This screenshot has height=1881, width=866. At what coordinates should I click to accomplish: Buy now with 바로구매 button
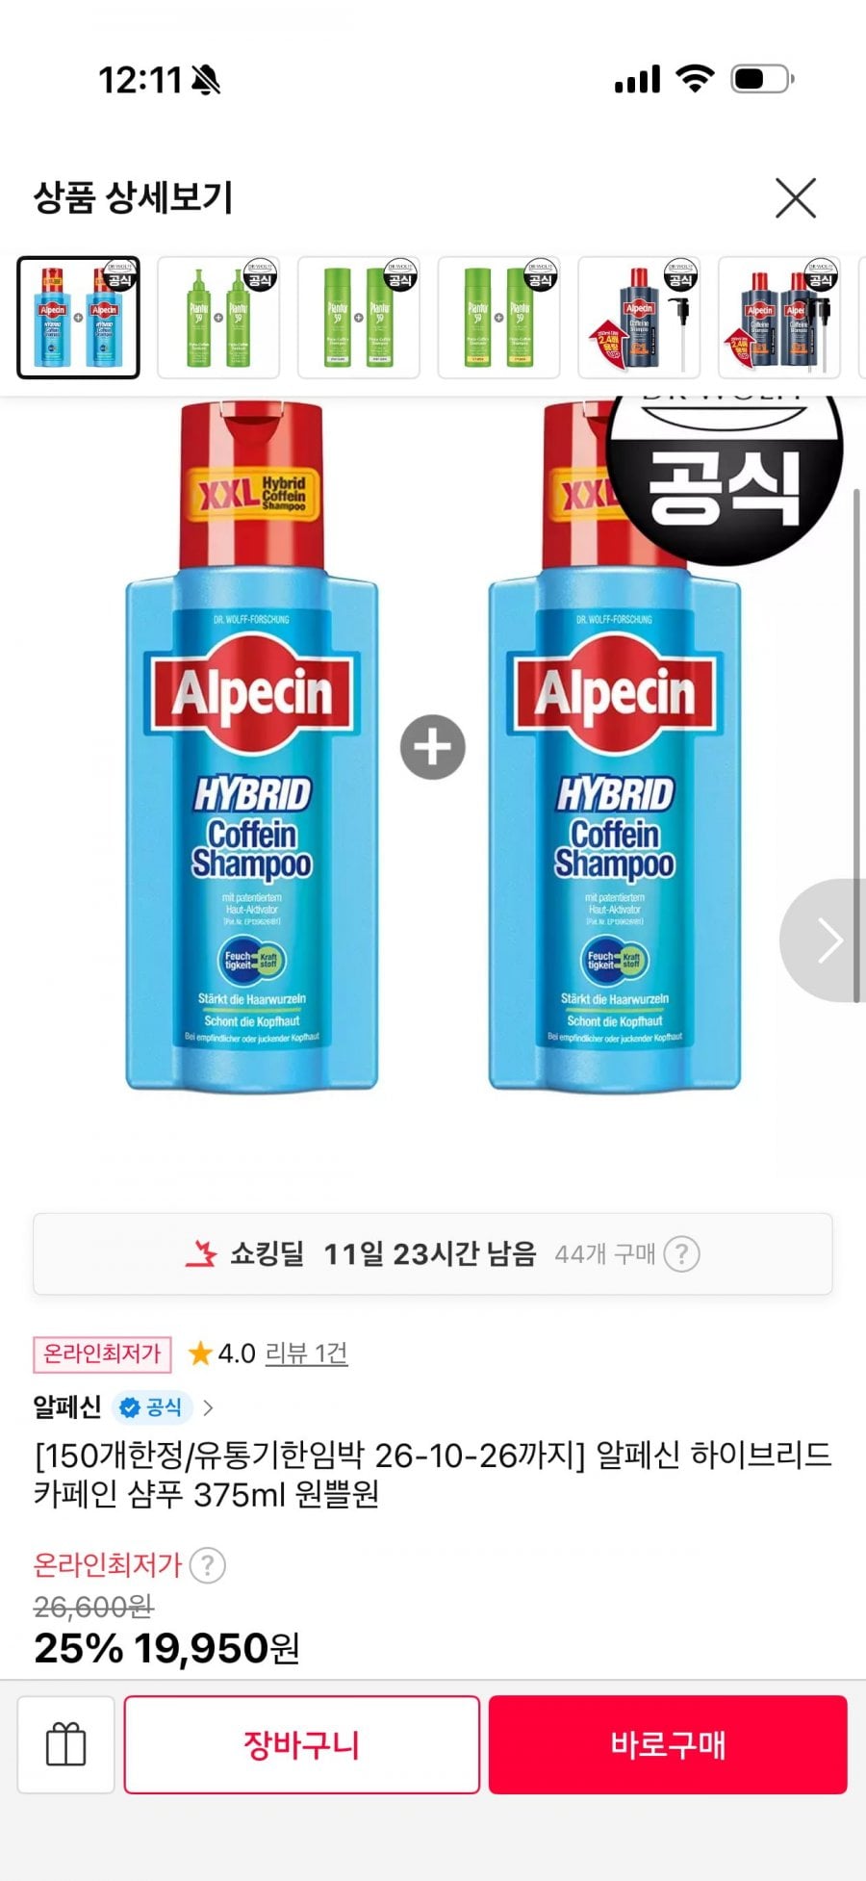click(x=668, y=1744)
